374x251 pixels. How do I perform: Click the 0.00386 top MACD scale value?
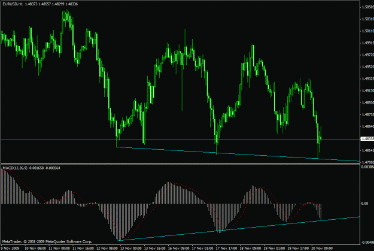pyautogui.click(x=367, y=167)
